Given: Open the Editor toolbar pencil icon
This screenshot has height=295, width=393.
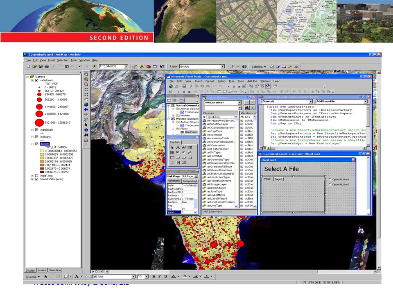Looking at the screenshot, I should coord(135,66).
